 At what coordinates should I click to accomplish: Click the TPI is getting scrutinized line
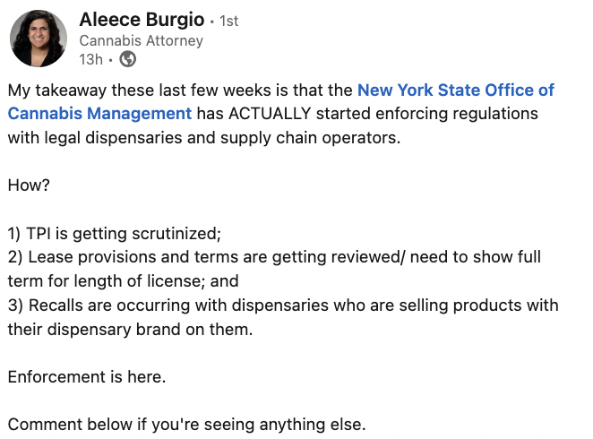(x=114, y=234)
